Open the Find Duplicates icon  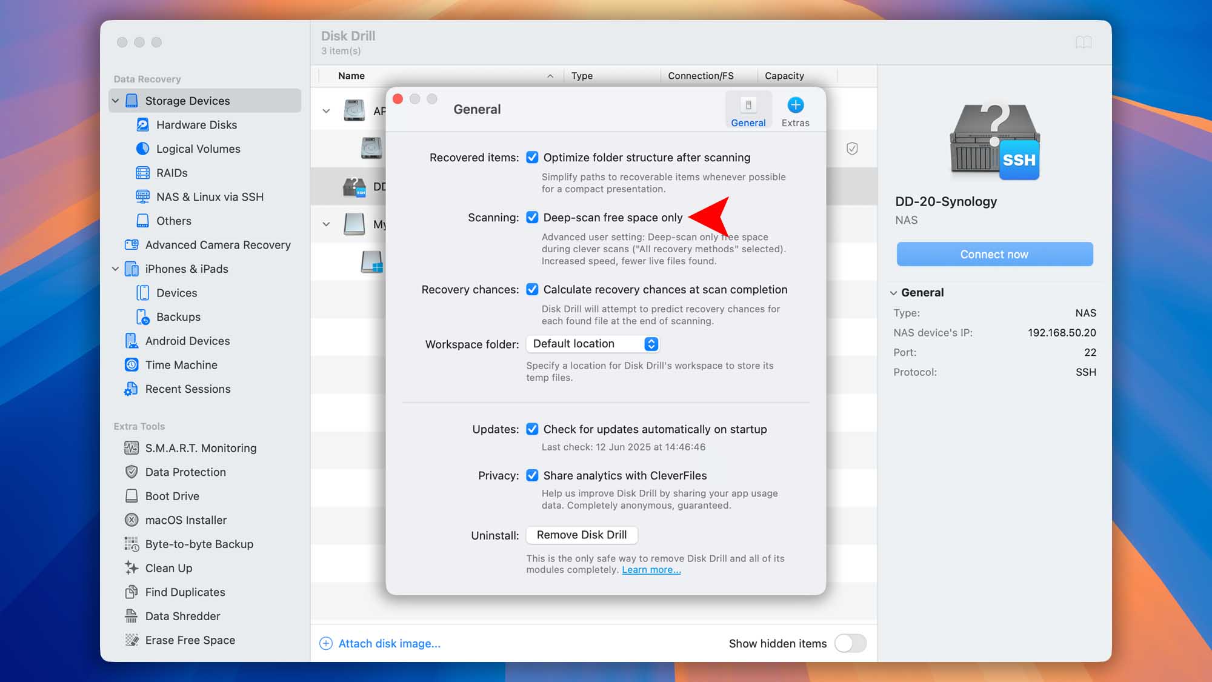tap(132, 592)
